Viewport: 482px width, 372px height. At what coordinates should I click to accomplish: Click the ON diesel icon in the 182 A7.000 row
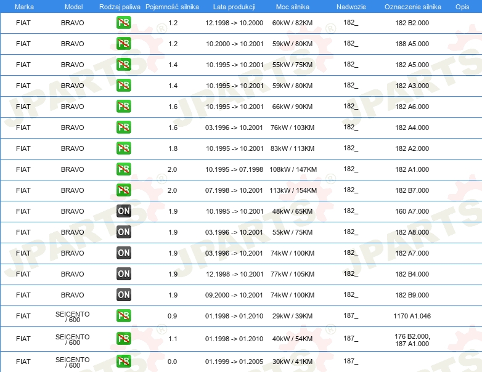coord(123,253)
